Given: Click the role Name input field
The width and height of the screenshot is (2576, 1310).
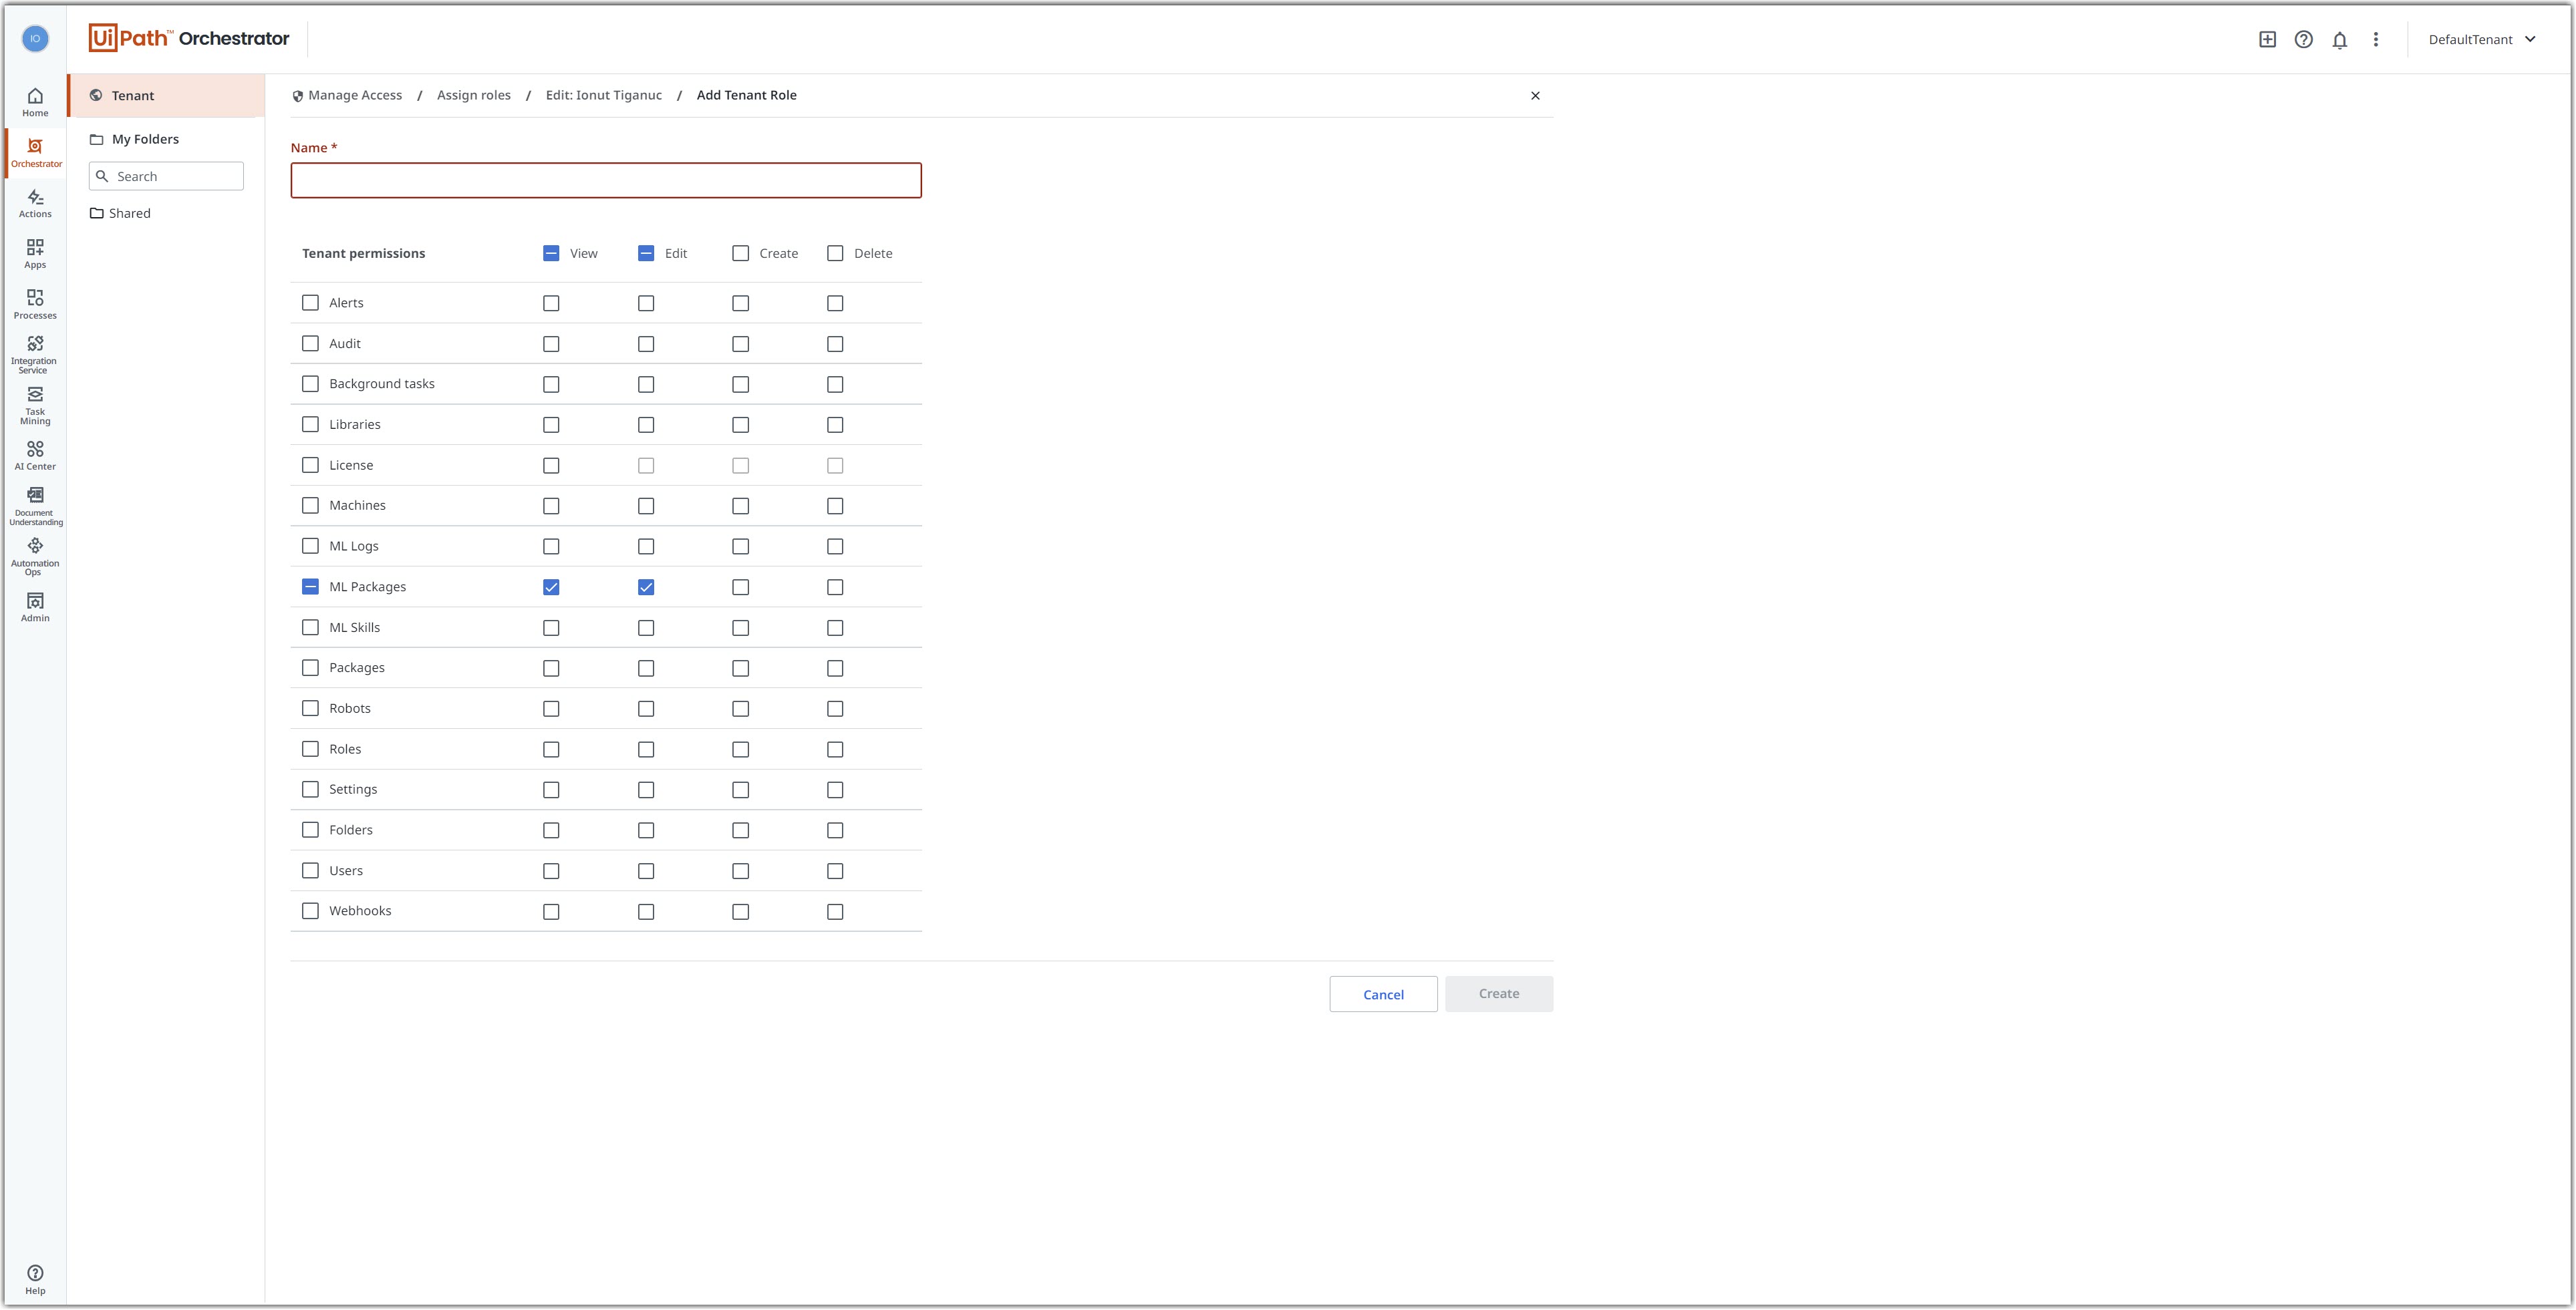Looking at the screenshot, I should (605, 181).
